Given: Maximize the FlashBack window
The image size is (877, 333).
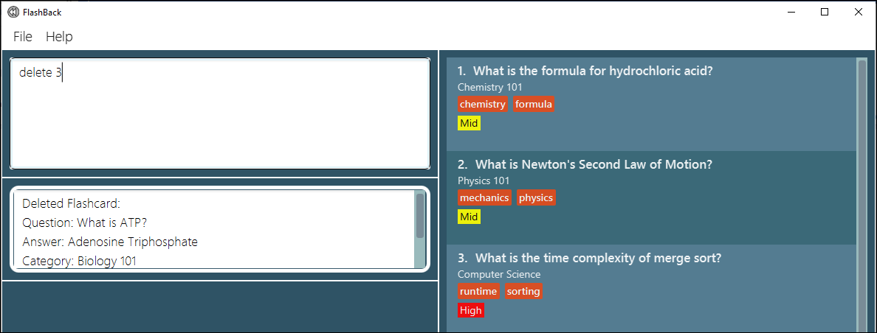Looking at the screenshot, I should point(825,12).
